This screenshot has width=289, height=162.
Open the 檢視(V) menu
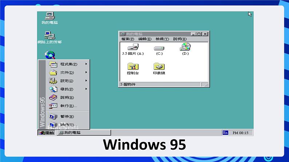coord(162,39)
